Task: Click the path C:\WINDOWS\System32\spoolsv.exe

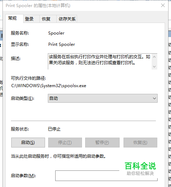Action: [49, 86]
